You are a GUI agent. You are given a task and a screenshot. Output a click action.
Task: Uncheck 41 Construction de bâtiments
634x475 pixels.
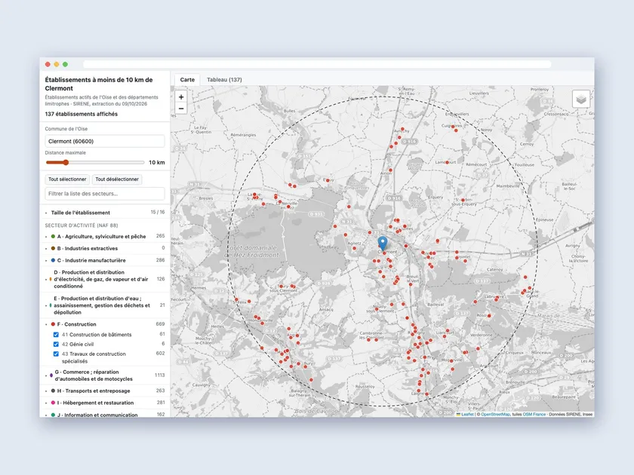click(56, 335)
